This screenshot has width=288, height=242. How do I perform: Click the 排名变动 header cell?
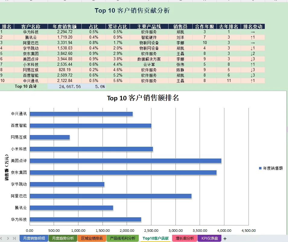pos(253,27)
